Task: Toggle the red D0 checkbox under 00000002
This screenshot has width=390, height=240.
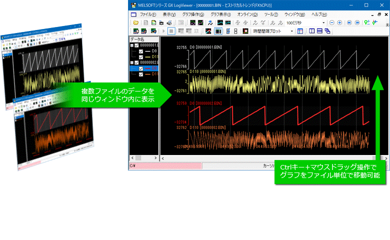Action: [x=141, y=68]
